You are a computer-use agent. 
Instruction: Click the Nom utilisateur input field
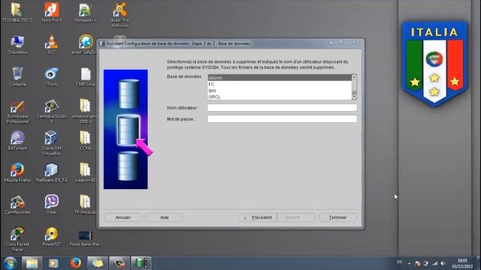tap(282, 108)
